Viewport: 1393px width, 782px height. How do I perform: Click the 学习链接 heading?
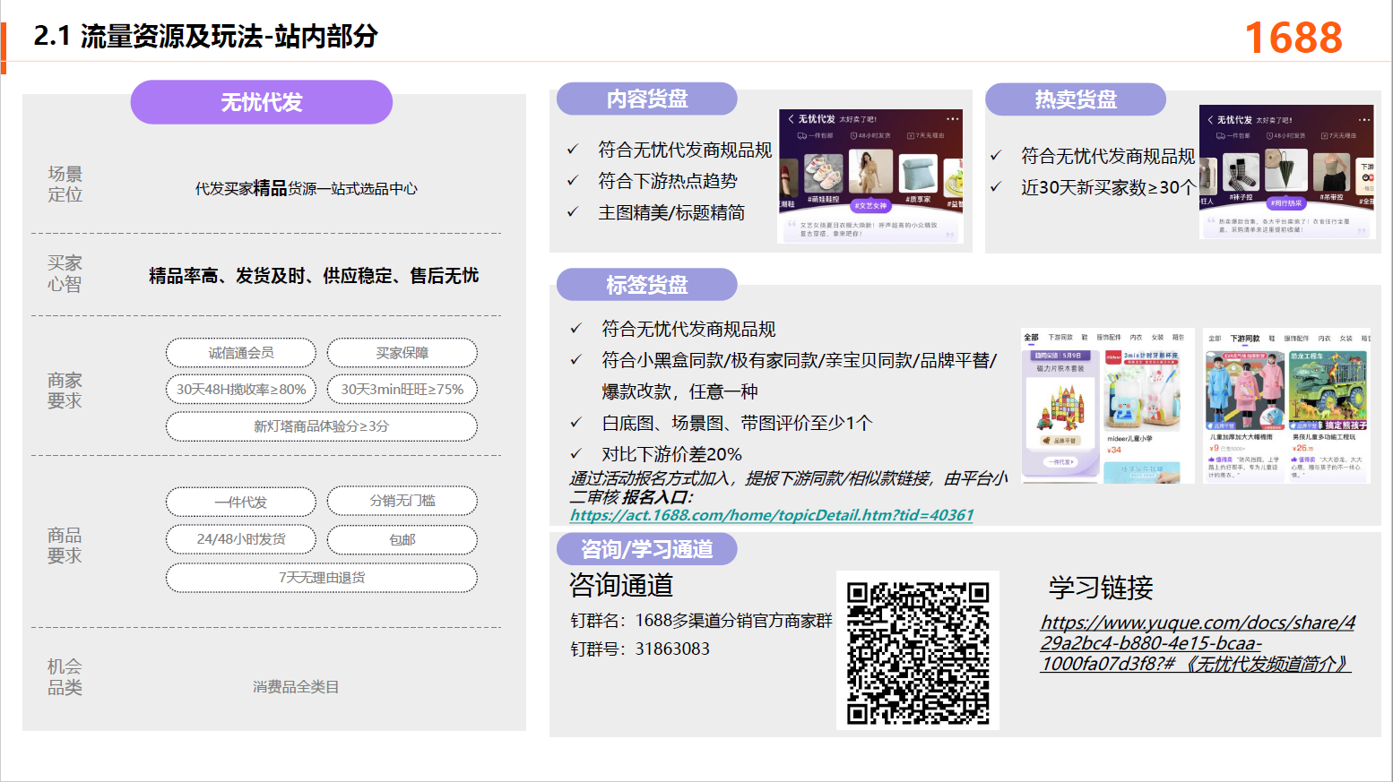click(1101, 588)
